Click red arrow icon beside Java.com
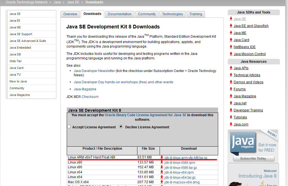 click(231, 124)
